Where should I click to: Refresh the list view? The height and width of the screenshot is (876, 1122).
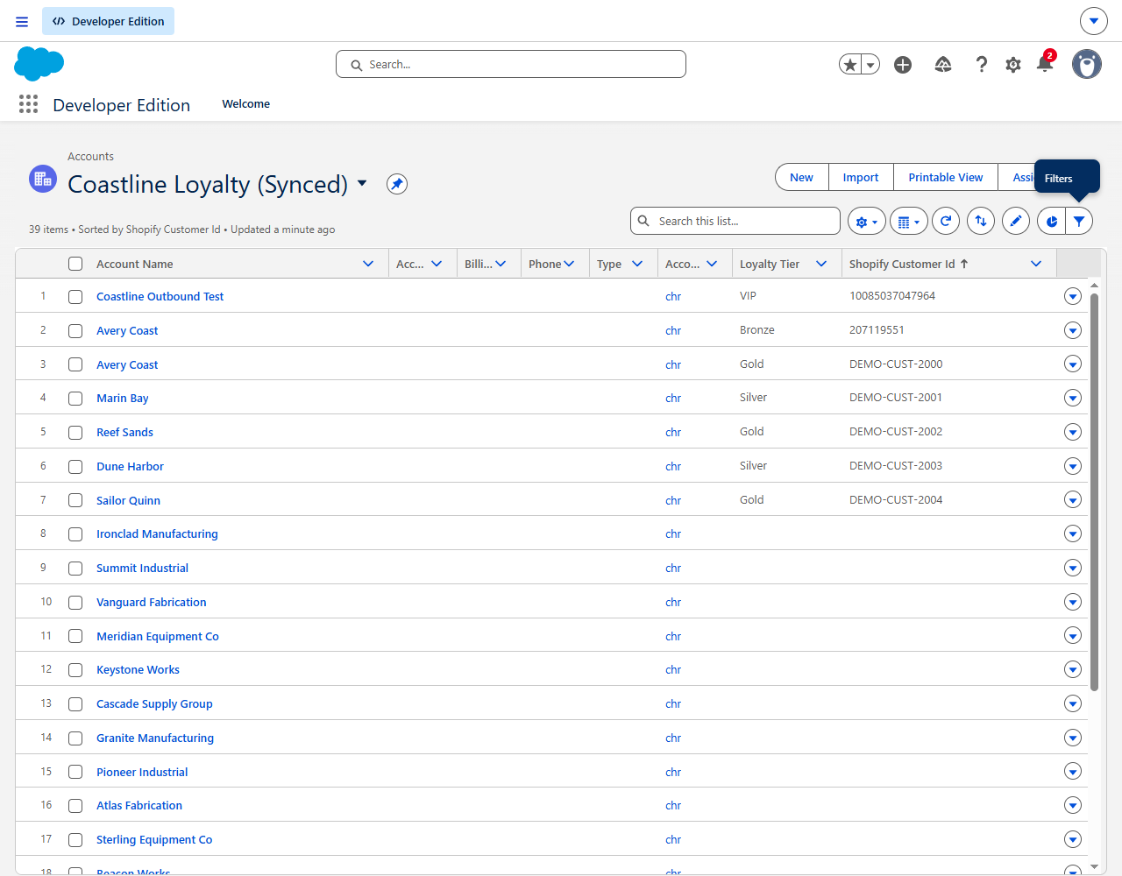[x=946, y=222]
